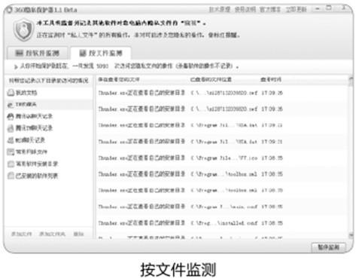Click the 已查看的文件位置 column header
This screenshot has height=279, width=359.
point(211,80)
